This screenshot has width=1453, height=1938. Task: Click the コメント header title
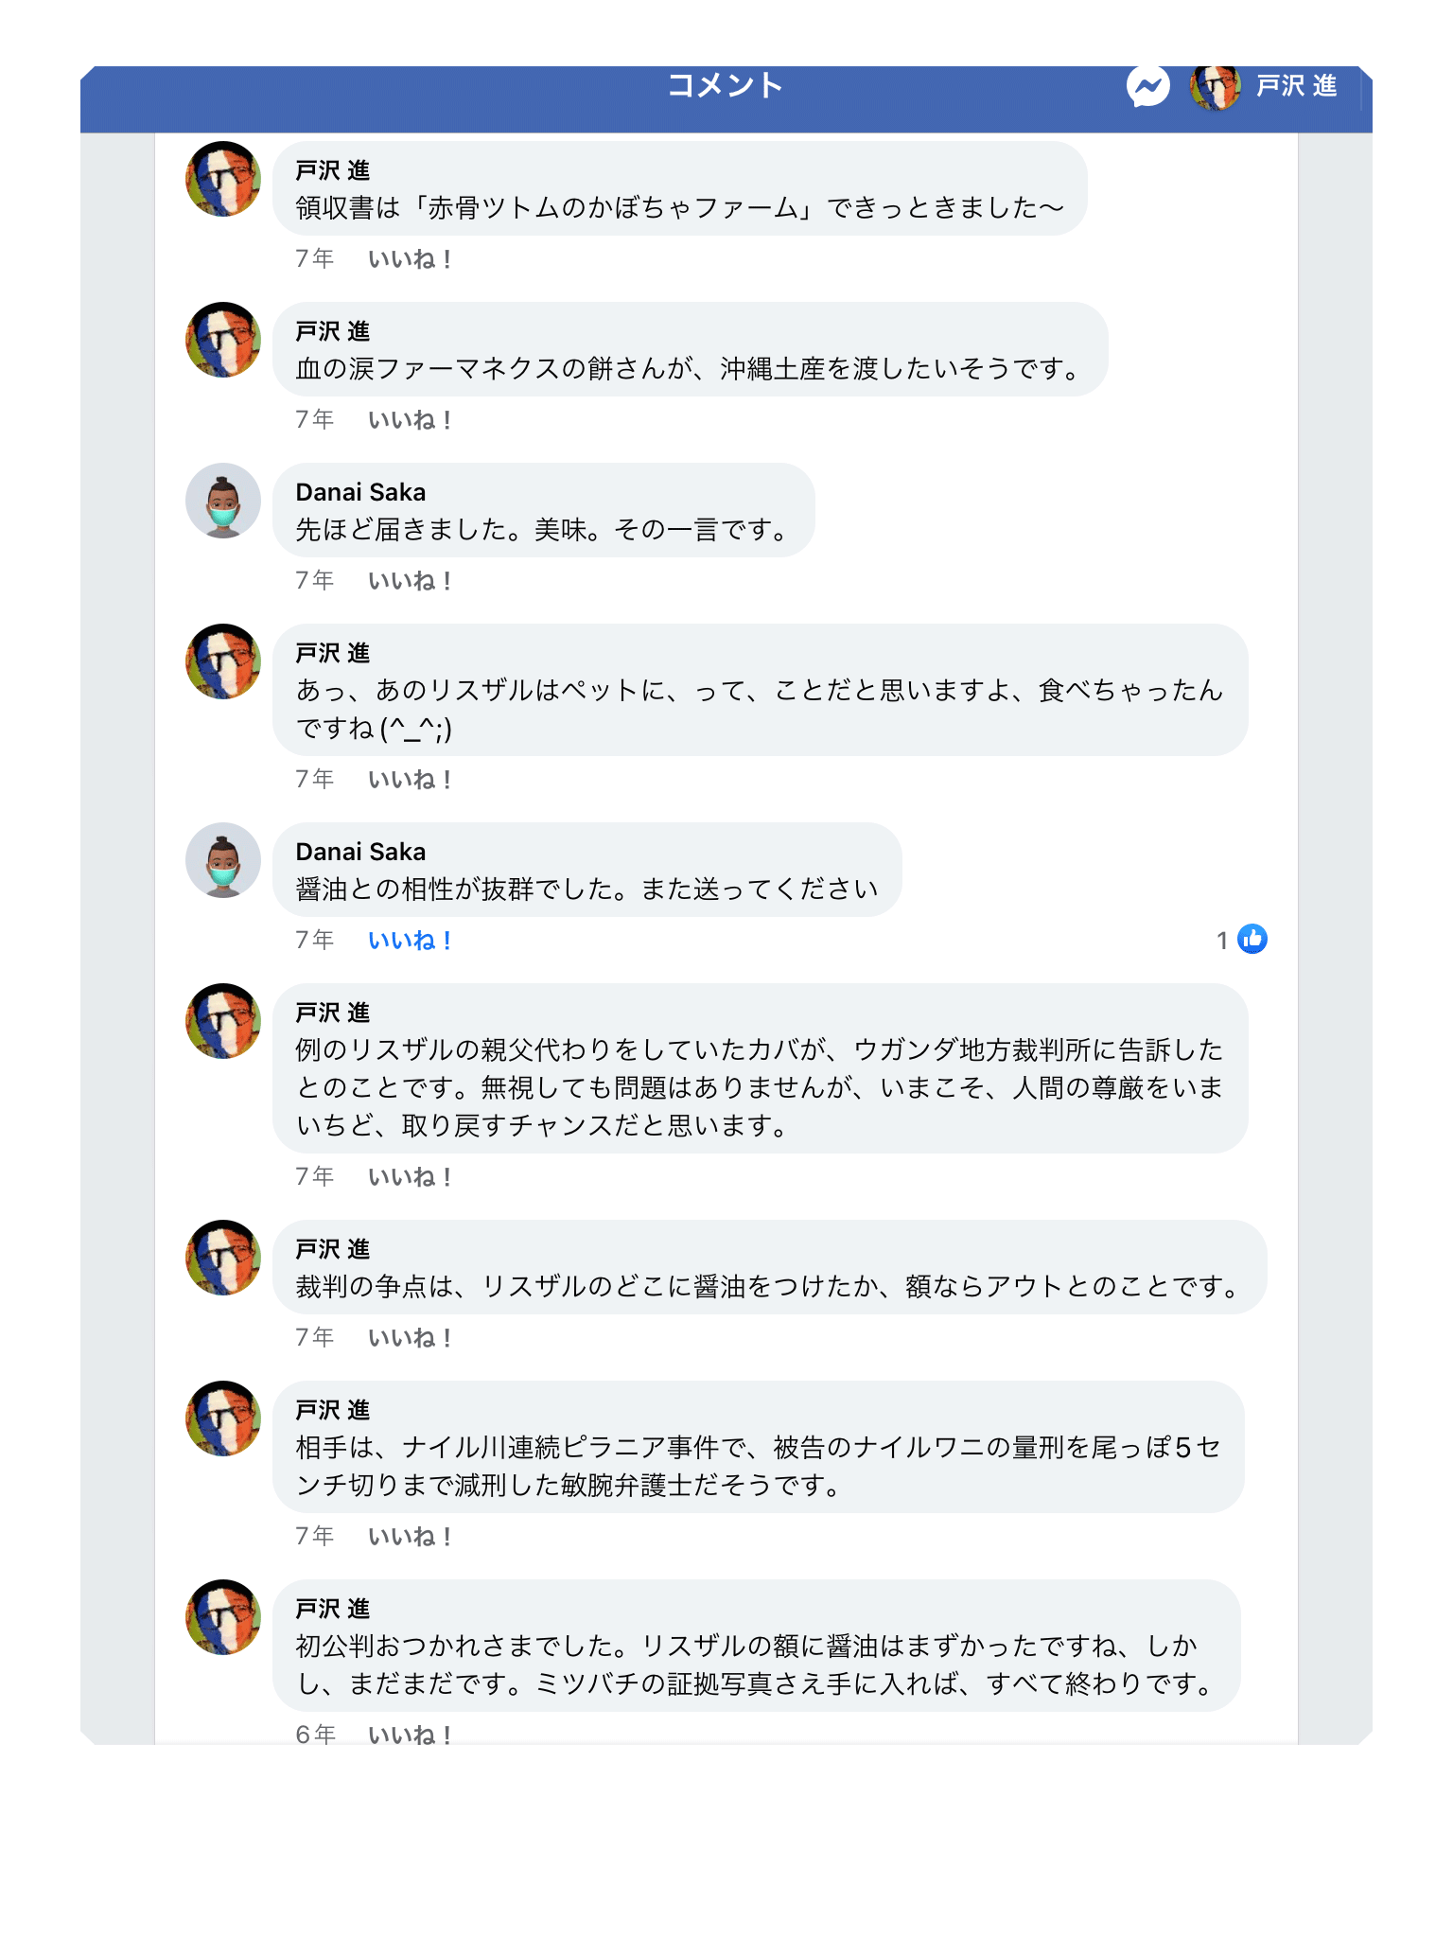(726, 85)
